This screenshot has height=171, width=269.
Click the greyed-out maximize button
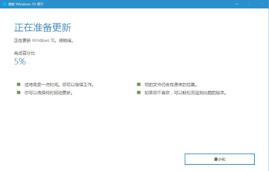pos(249,4)
